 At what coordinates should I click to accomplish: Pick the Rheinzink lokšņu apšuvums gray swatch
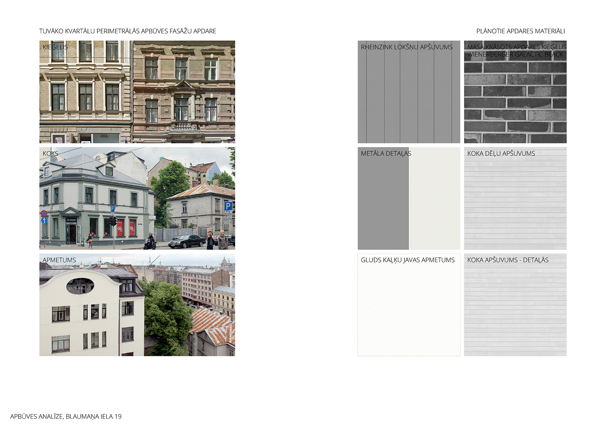tap(409, 99)
